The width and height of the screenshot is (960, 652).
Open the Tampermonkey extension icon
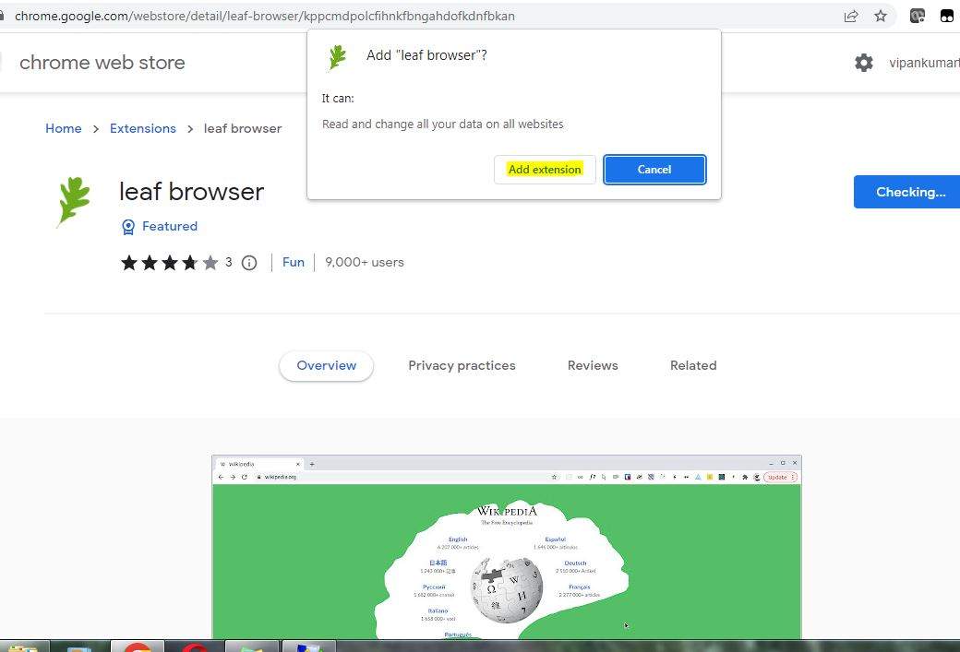(x=946, y=16)
